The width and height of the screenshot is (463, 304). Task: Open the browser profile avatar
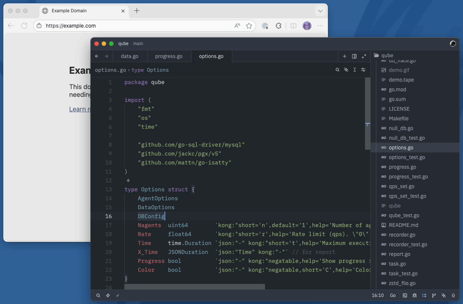point(307,26)
